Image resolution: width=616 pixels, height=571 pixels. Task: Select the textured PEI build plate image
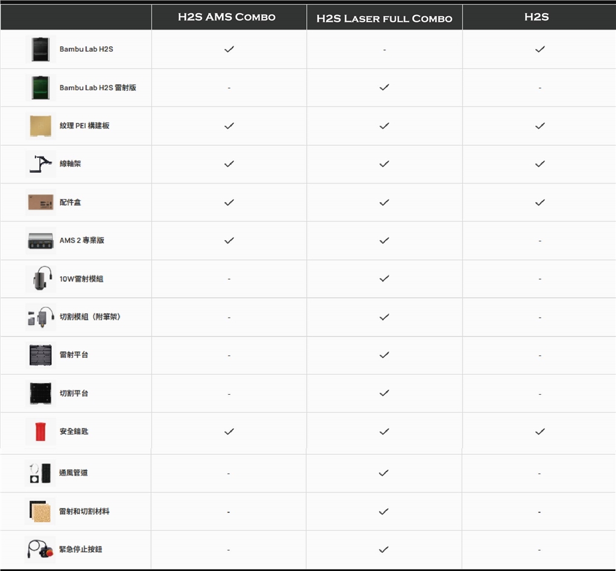point(40,126)
